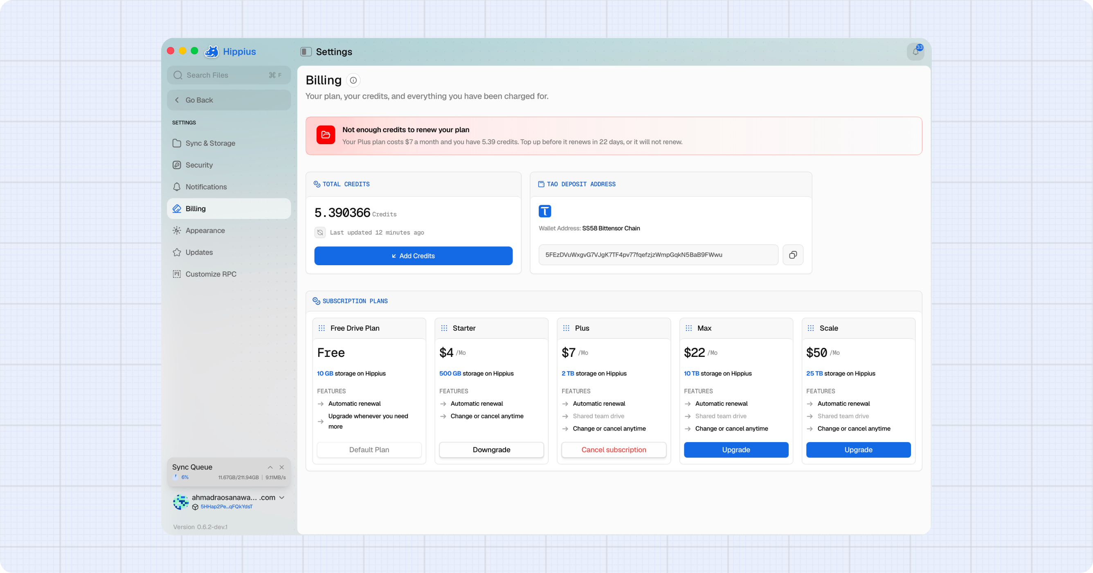Click the "500 GB storage on Hippius" text
Screen dimensions: 1093x573
click(477, 374)
